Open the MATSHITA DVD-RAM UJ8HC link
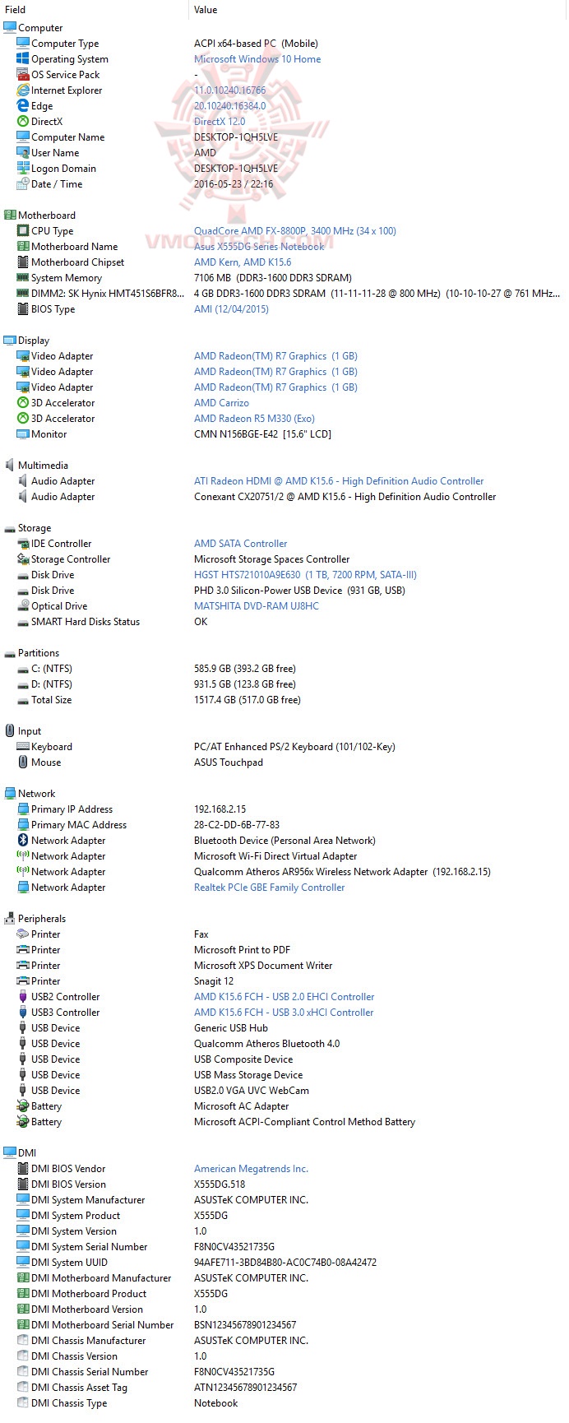The width and height of the screenshot is (569, 1423). [257, 606]
